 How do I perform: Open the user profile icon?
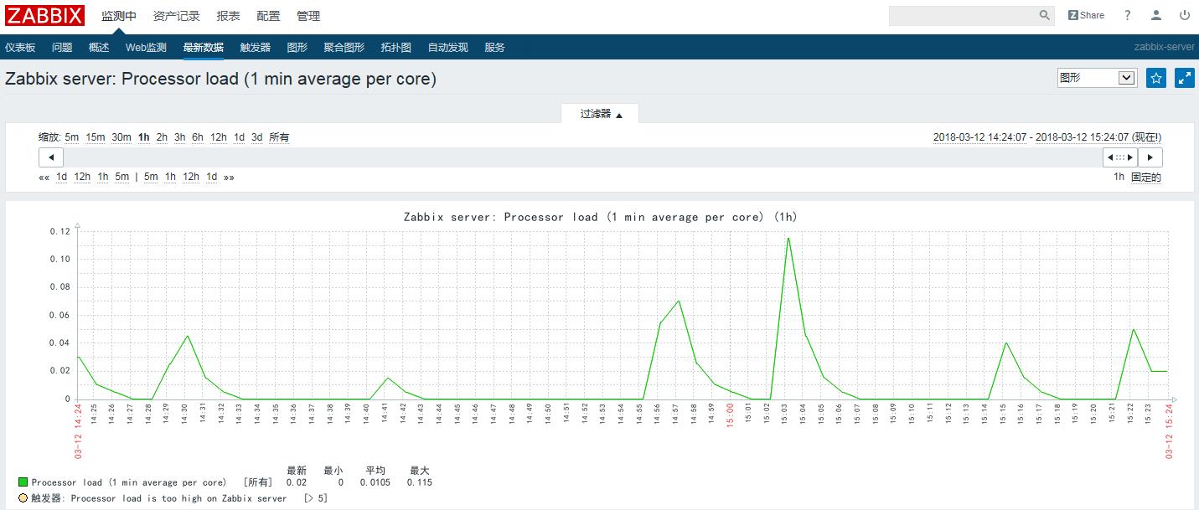pos(1156,15)
